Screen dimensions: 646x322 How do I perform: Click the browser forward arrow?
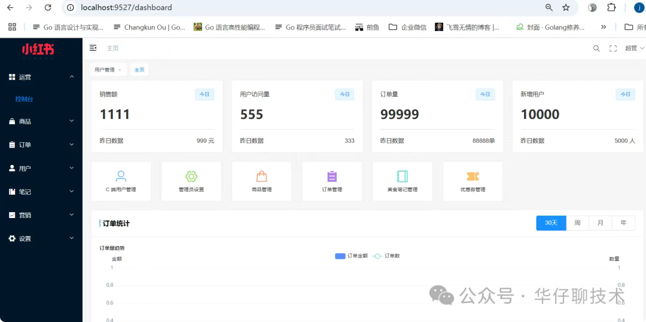tap(29, 7)
